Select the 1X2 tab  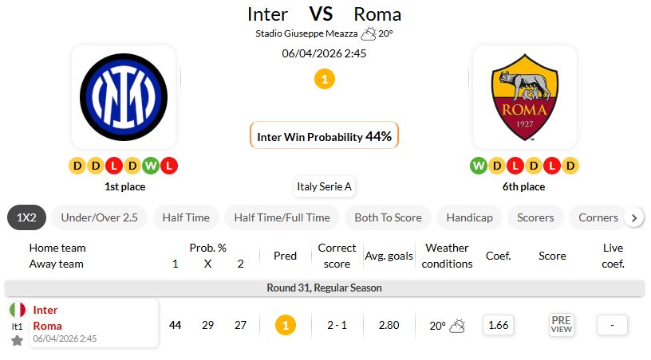pyautogui.click(x=27, y=217)
